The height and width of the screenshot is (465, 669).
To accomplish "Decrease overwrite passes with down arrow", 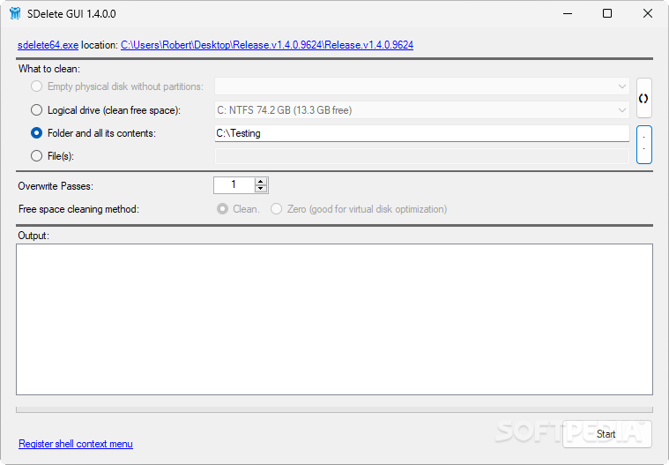I will 261,189.
